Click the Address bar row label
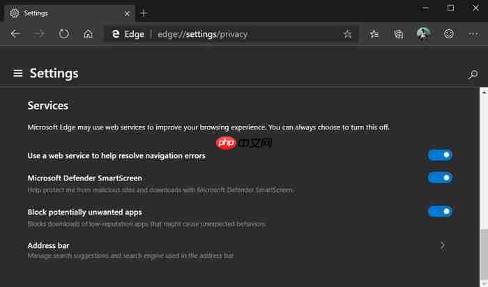This screenshot has width=488, height=287. 48,245
